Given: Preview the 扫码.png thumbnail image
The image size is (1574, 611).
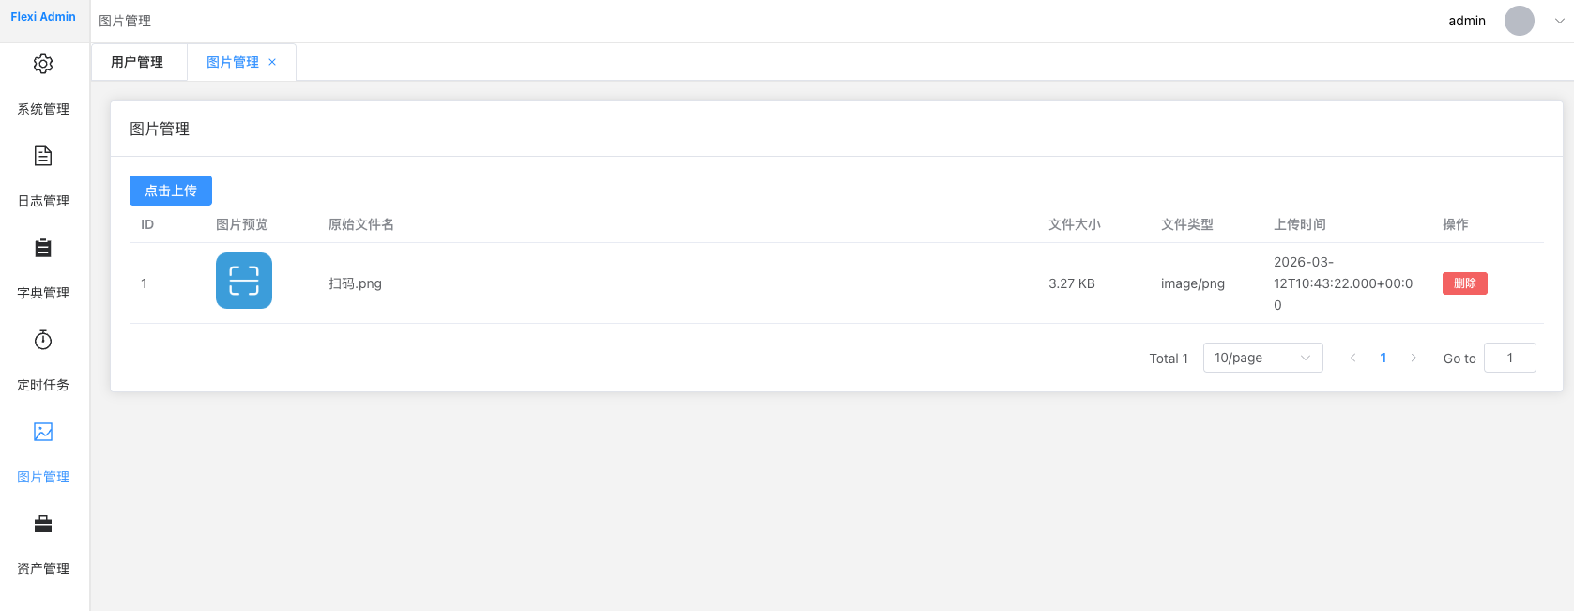Looking at the screenshot, I should pos(244,281).
